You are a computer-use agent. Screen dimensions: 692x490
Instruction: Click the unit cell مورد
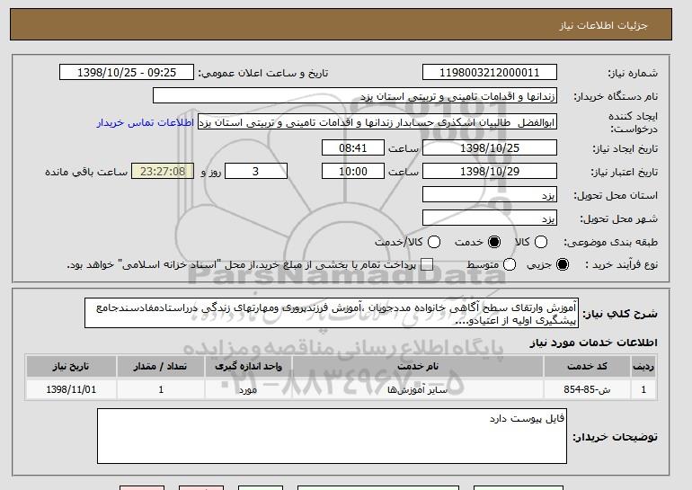(x=248, y=390)
